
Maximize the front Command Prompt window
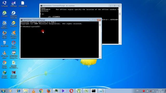pyautogui.click(x=95, y=20)
